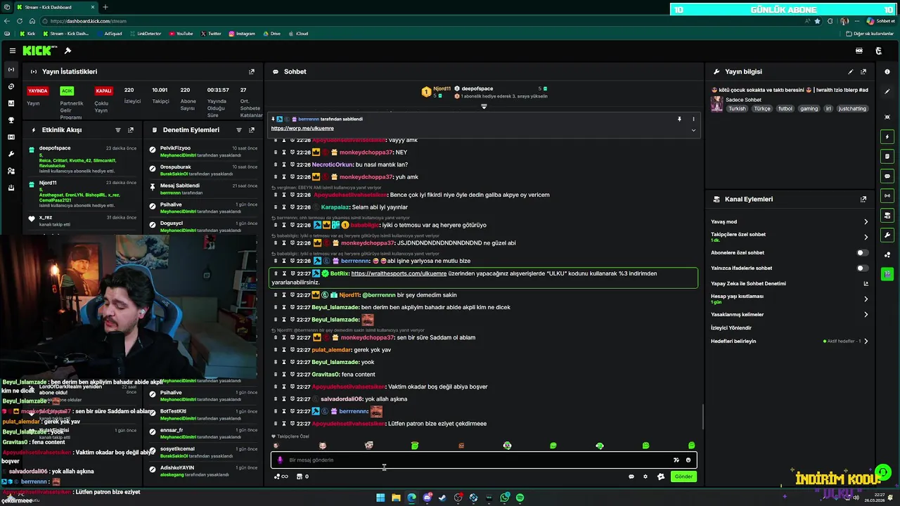Open chat settings gear below message box
This screenshot has height=506, width=900.
pyautogui.click(x=645, y=476)
